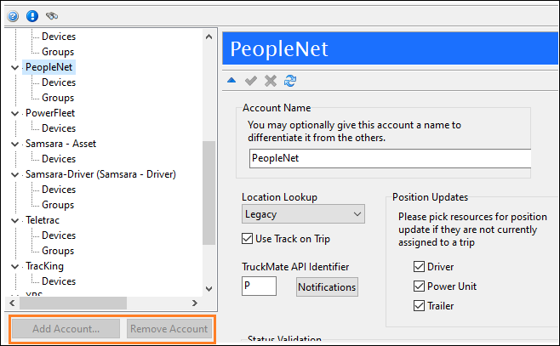
Task: Uncheck the Power Unit checkbox
Action: tap(419, 286)
